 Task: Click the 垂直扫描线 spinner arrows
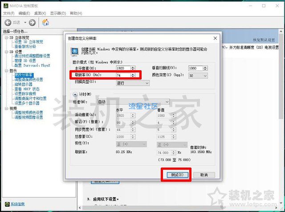[x=205, y=68]
